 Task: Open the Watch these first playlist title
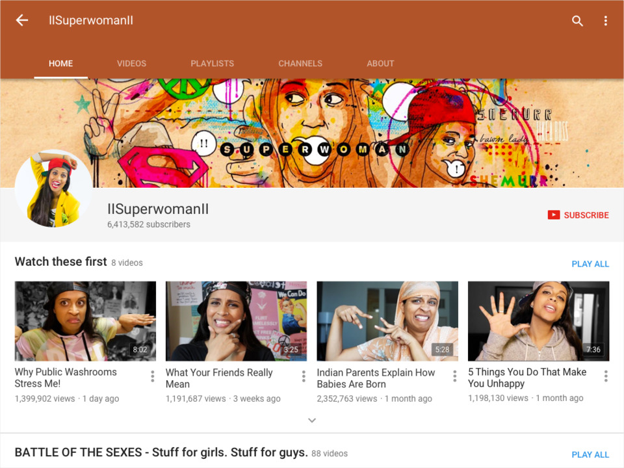click(x=61, y=261)
